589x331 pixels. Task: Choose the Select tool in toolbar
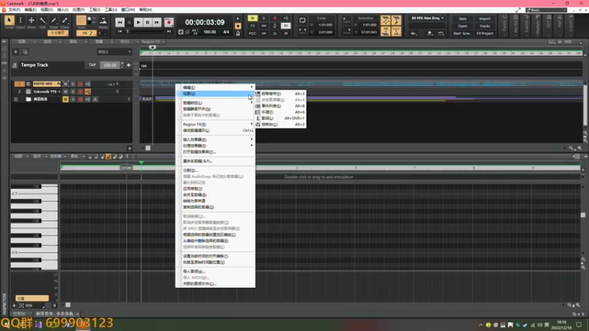click(21, 21)
